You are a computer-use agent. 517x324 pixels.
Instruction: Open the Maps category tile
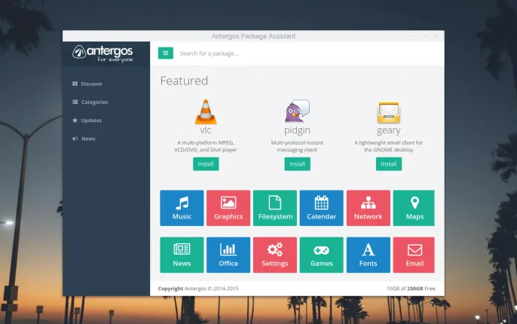[x=414, y=208]
